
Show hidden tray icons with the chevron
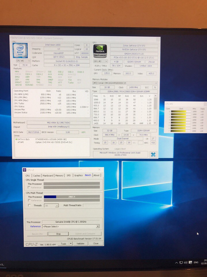176,263
